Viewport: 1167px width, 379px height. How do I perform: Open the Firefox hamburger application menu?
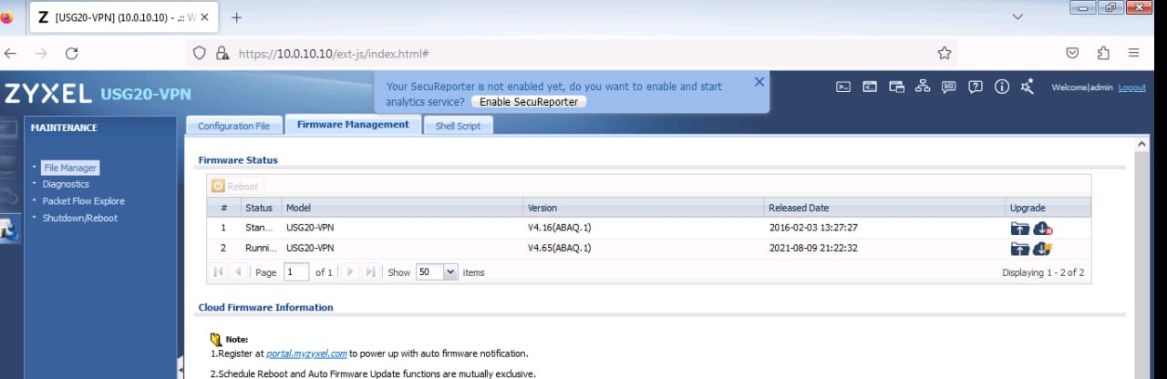pos(1133,54)
